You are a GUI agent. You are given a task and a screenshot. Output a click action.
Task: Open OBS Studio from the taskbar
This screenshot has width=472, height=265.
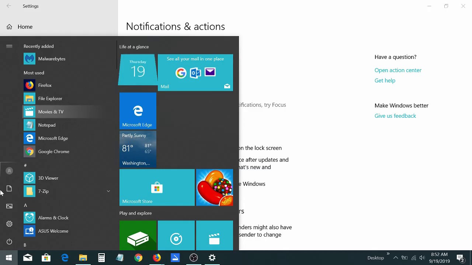click(194, 258)
